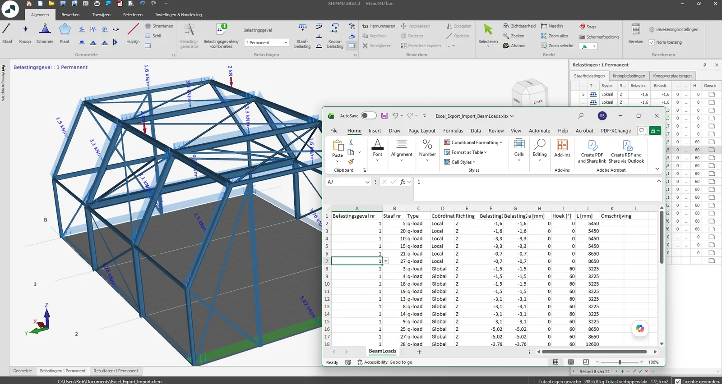Image resolution: width=722 pixels, height=384 pixels.
Task: Add a new sheet next to BeamLoads
Action: (419, 352)
